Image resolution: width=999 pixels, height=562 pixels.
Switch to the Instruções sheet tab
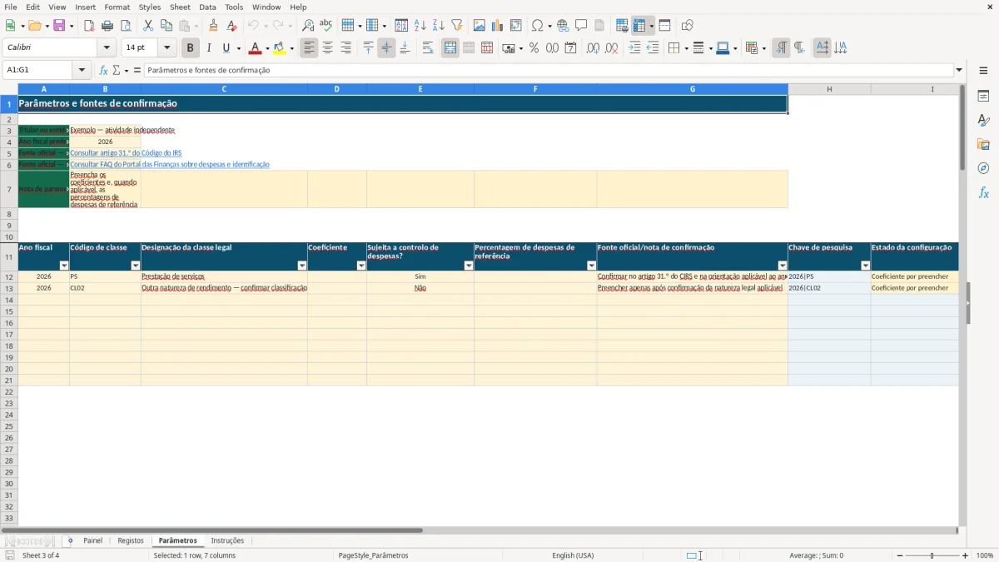tap(228, 540)
